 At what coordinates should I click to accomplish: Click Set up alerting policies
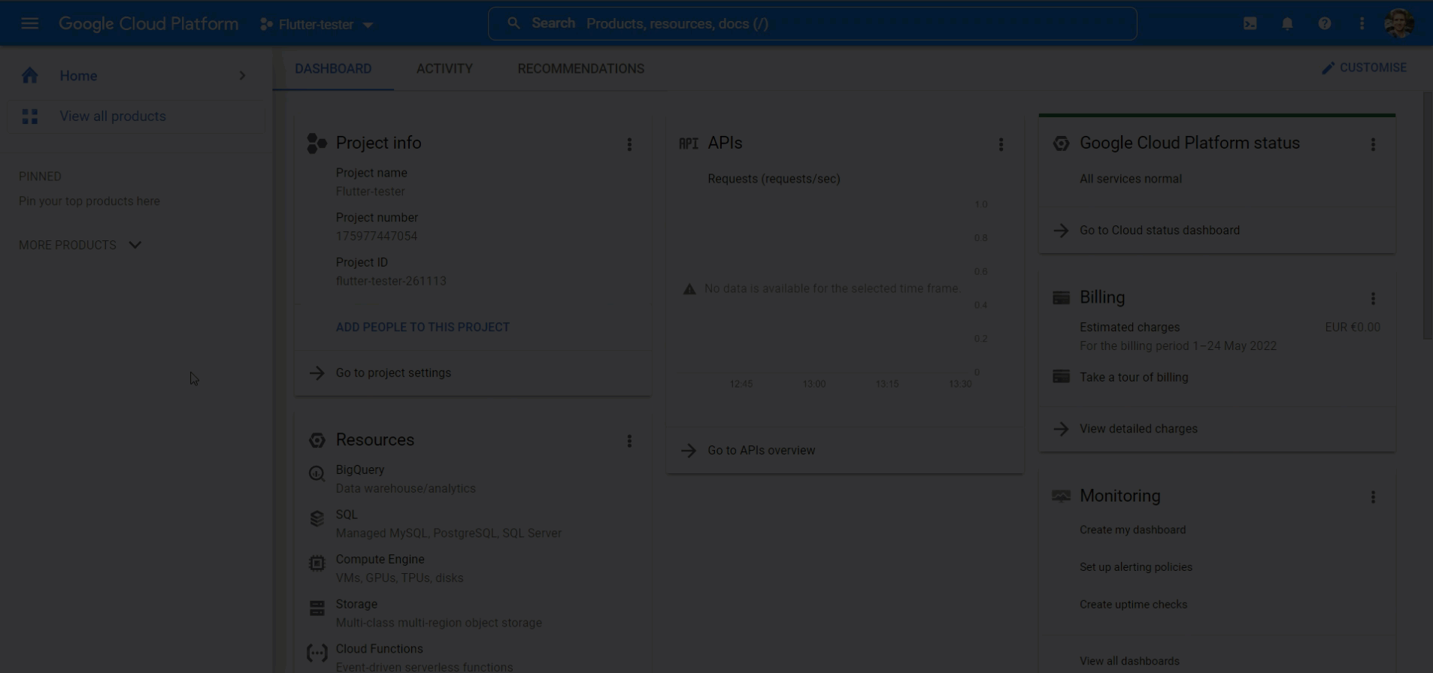pos(1136,567)
